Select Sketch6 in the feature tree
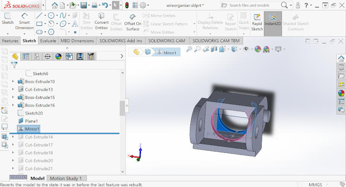This screenshot has height=187, width=346. [37, 73]
